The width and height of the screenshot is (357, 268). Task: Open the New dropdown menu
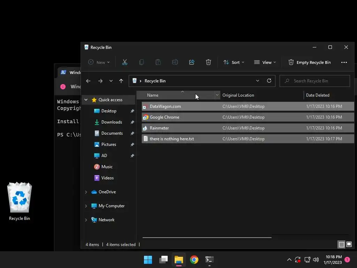99,62
